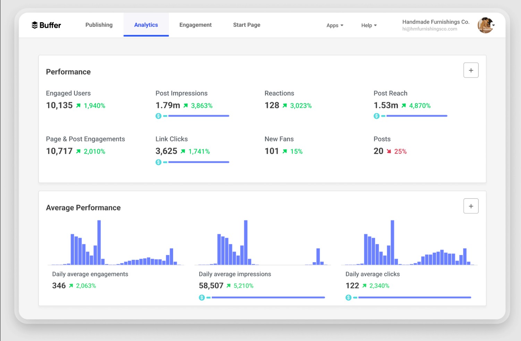Open the Start Page tab
Screen dimensions: 521x341
(247, 25)
